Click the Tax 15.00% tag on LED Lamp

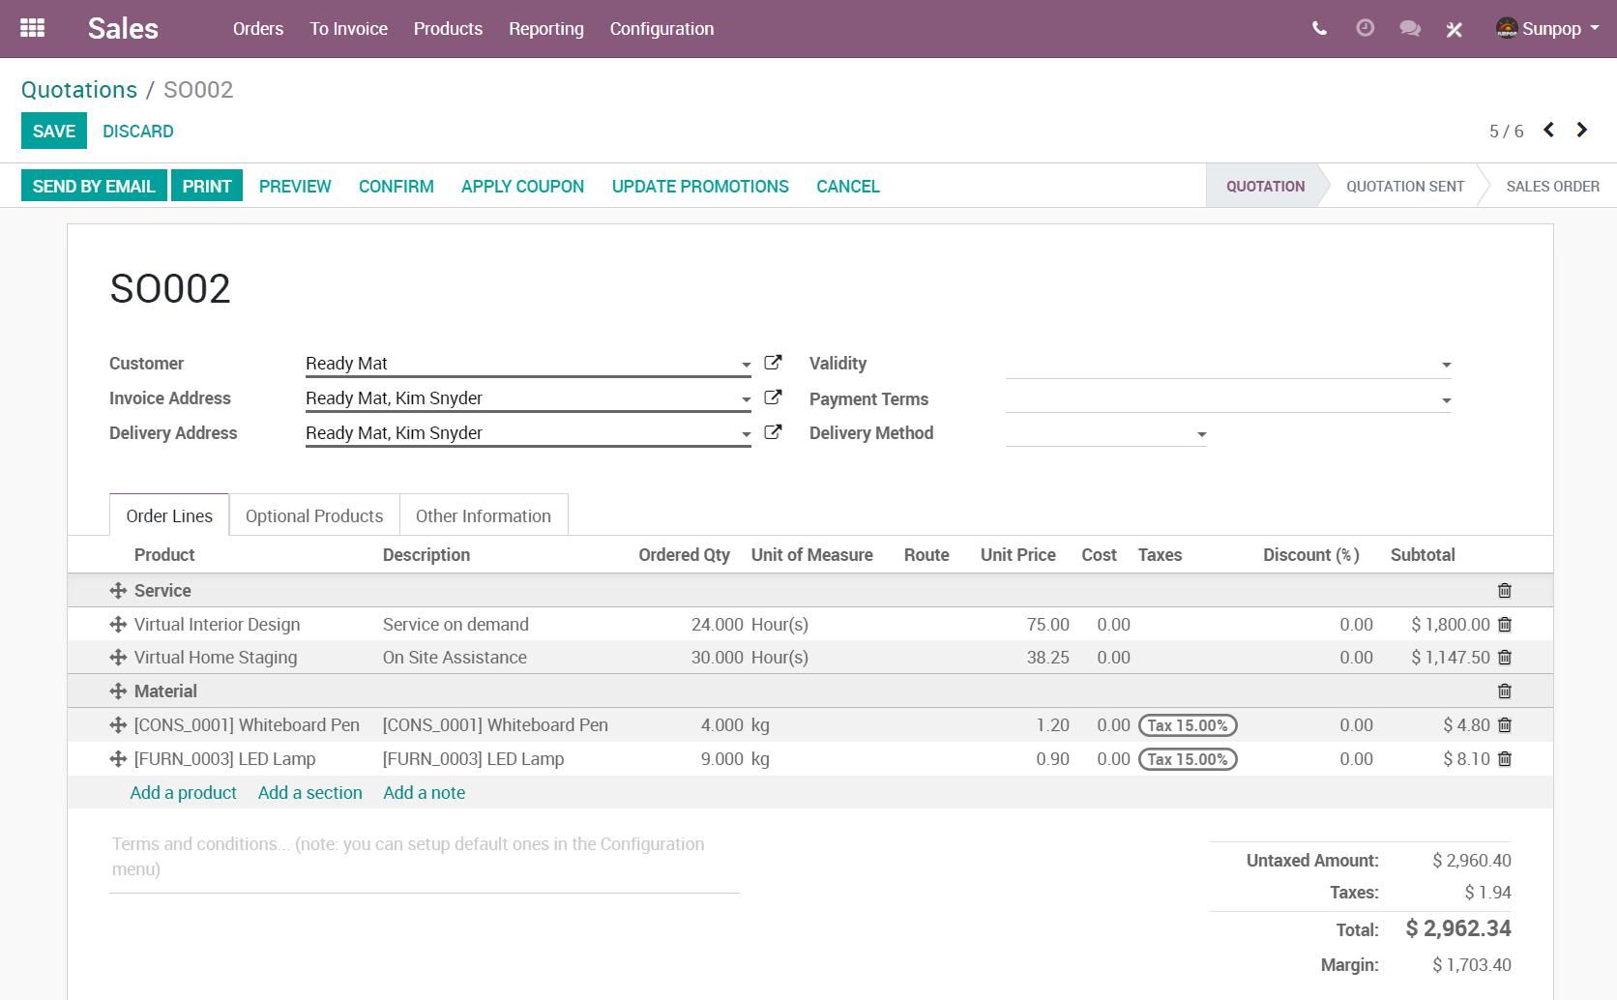click(1188, 759)
